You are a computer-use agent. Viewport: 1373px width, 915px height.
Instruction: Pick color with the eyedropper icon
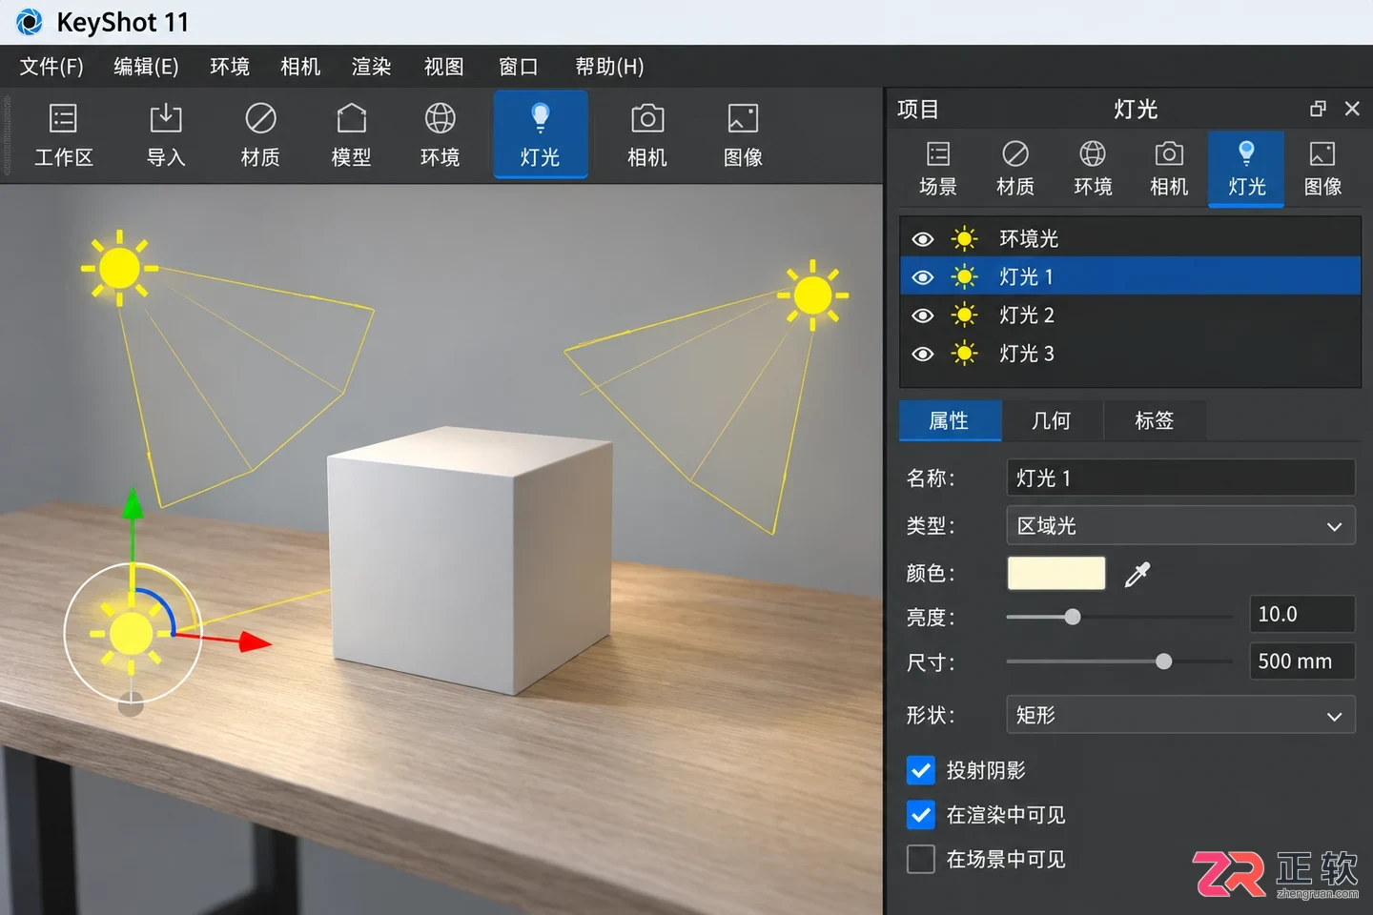(x=1137, y=574)
